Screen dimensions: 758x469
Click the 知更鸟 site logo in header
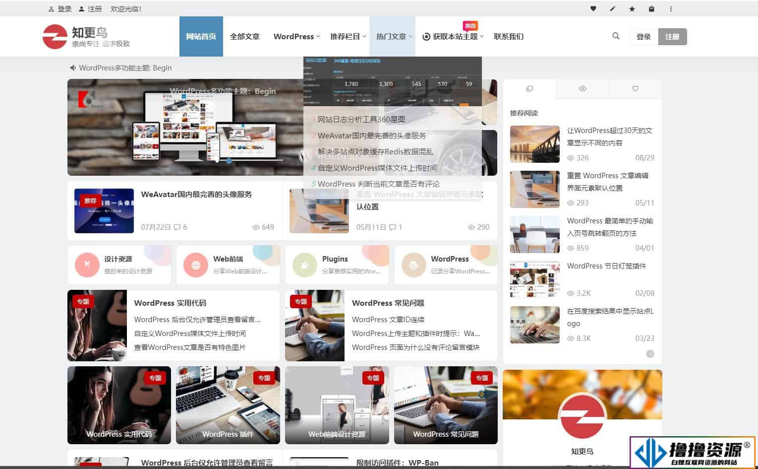point(86,37)
